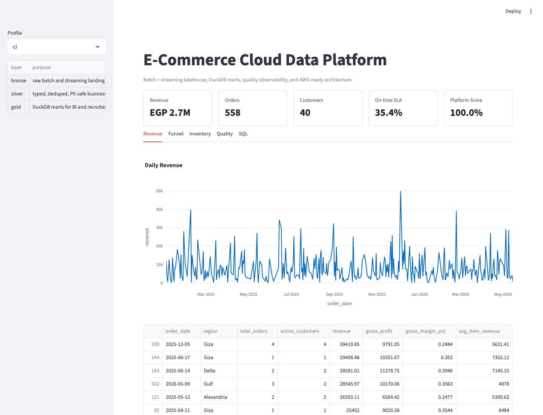Image resolution: width=543 pixels, height=415 pixels.
Task: Select row index 502
Action: (153, 384)
